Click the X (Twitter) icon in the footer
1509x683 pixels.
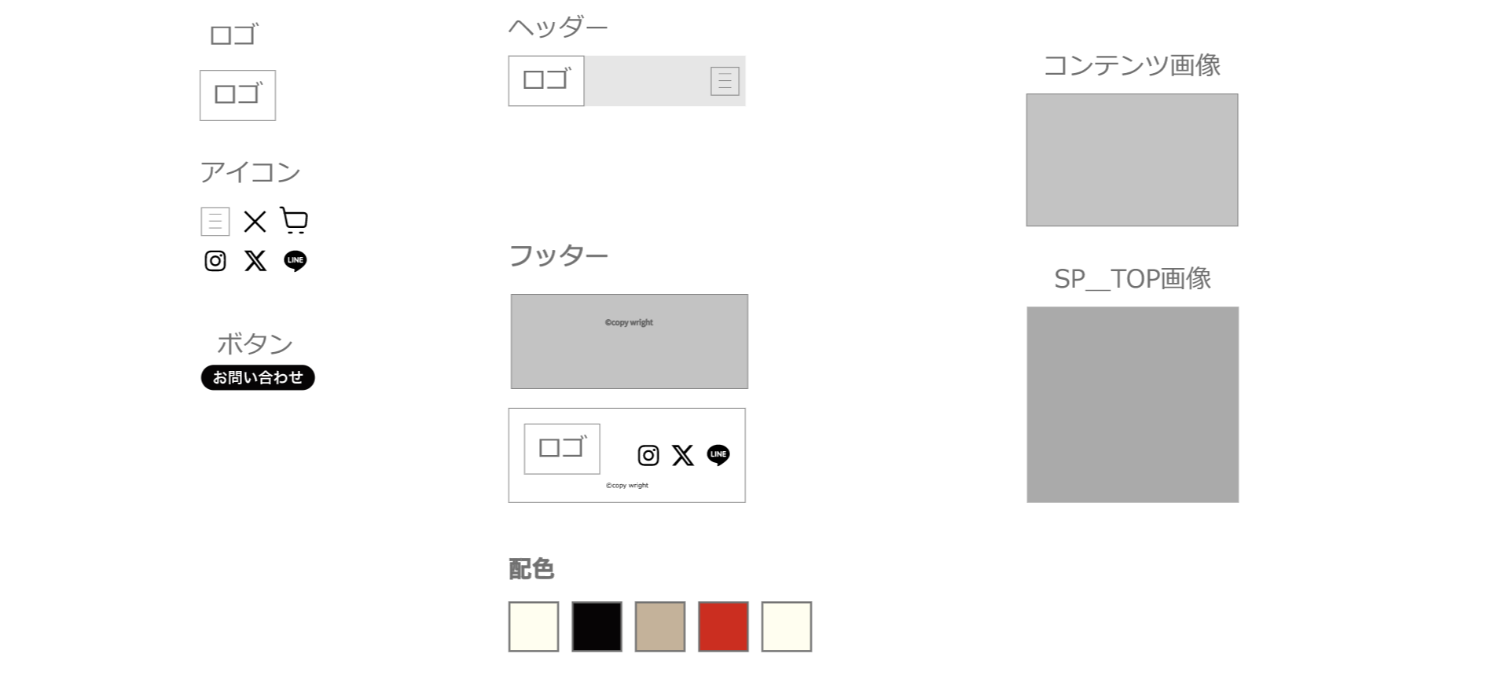(x=682, y=455)
